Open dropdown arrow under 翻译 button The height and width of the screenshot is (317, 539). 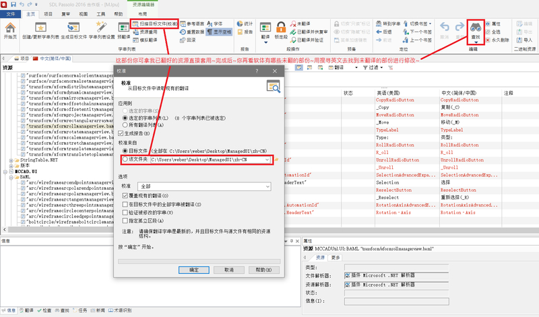(x=265, y=42)
